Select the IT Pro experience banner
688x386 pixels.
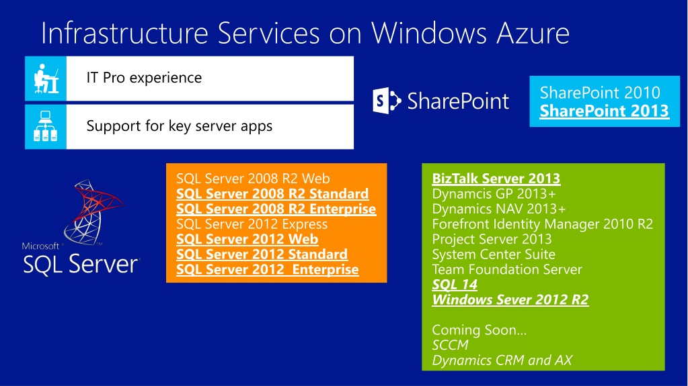[189, 79]
